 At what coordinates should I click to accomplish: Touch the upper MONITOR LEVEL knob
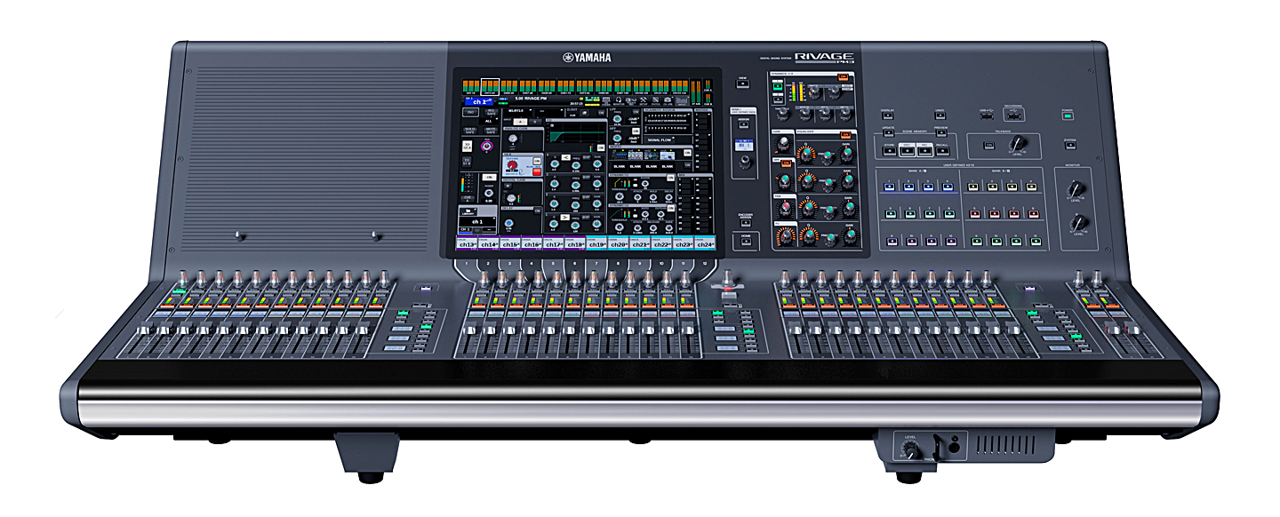[x=1076, y=190]
